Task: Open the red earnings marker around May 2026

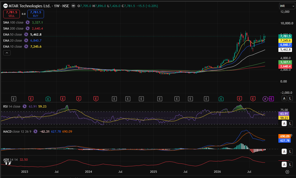Action: coord(239,99)
